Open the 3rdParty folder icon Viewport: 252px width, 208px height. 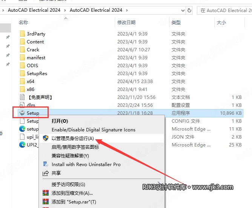pos(22,34)
